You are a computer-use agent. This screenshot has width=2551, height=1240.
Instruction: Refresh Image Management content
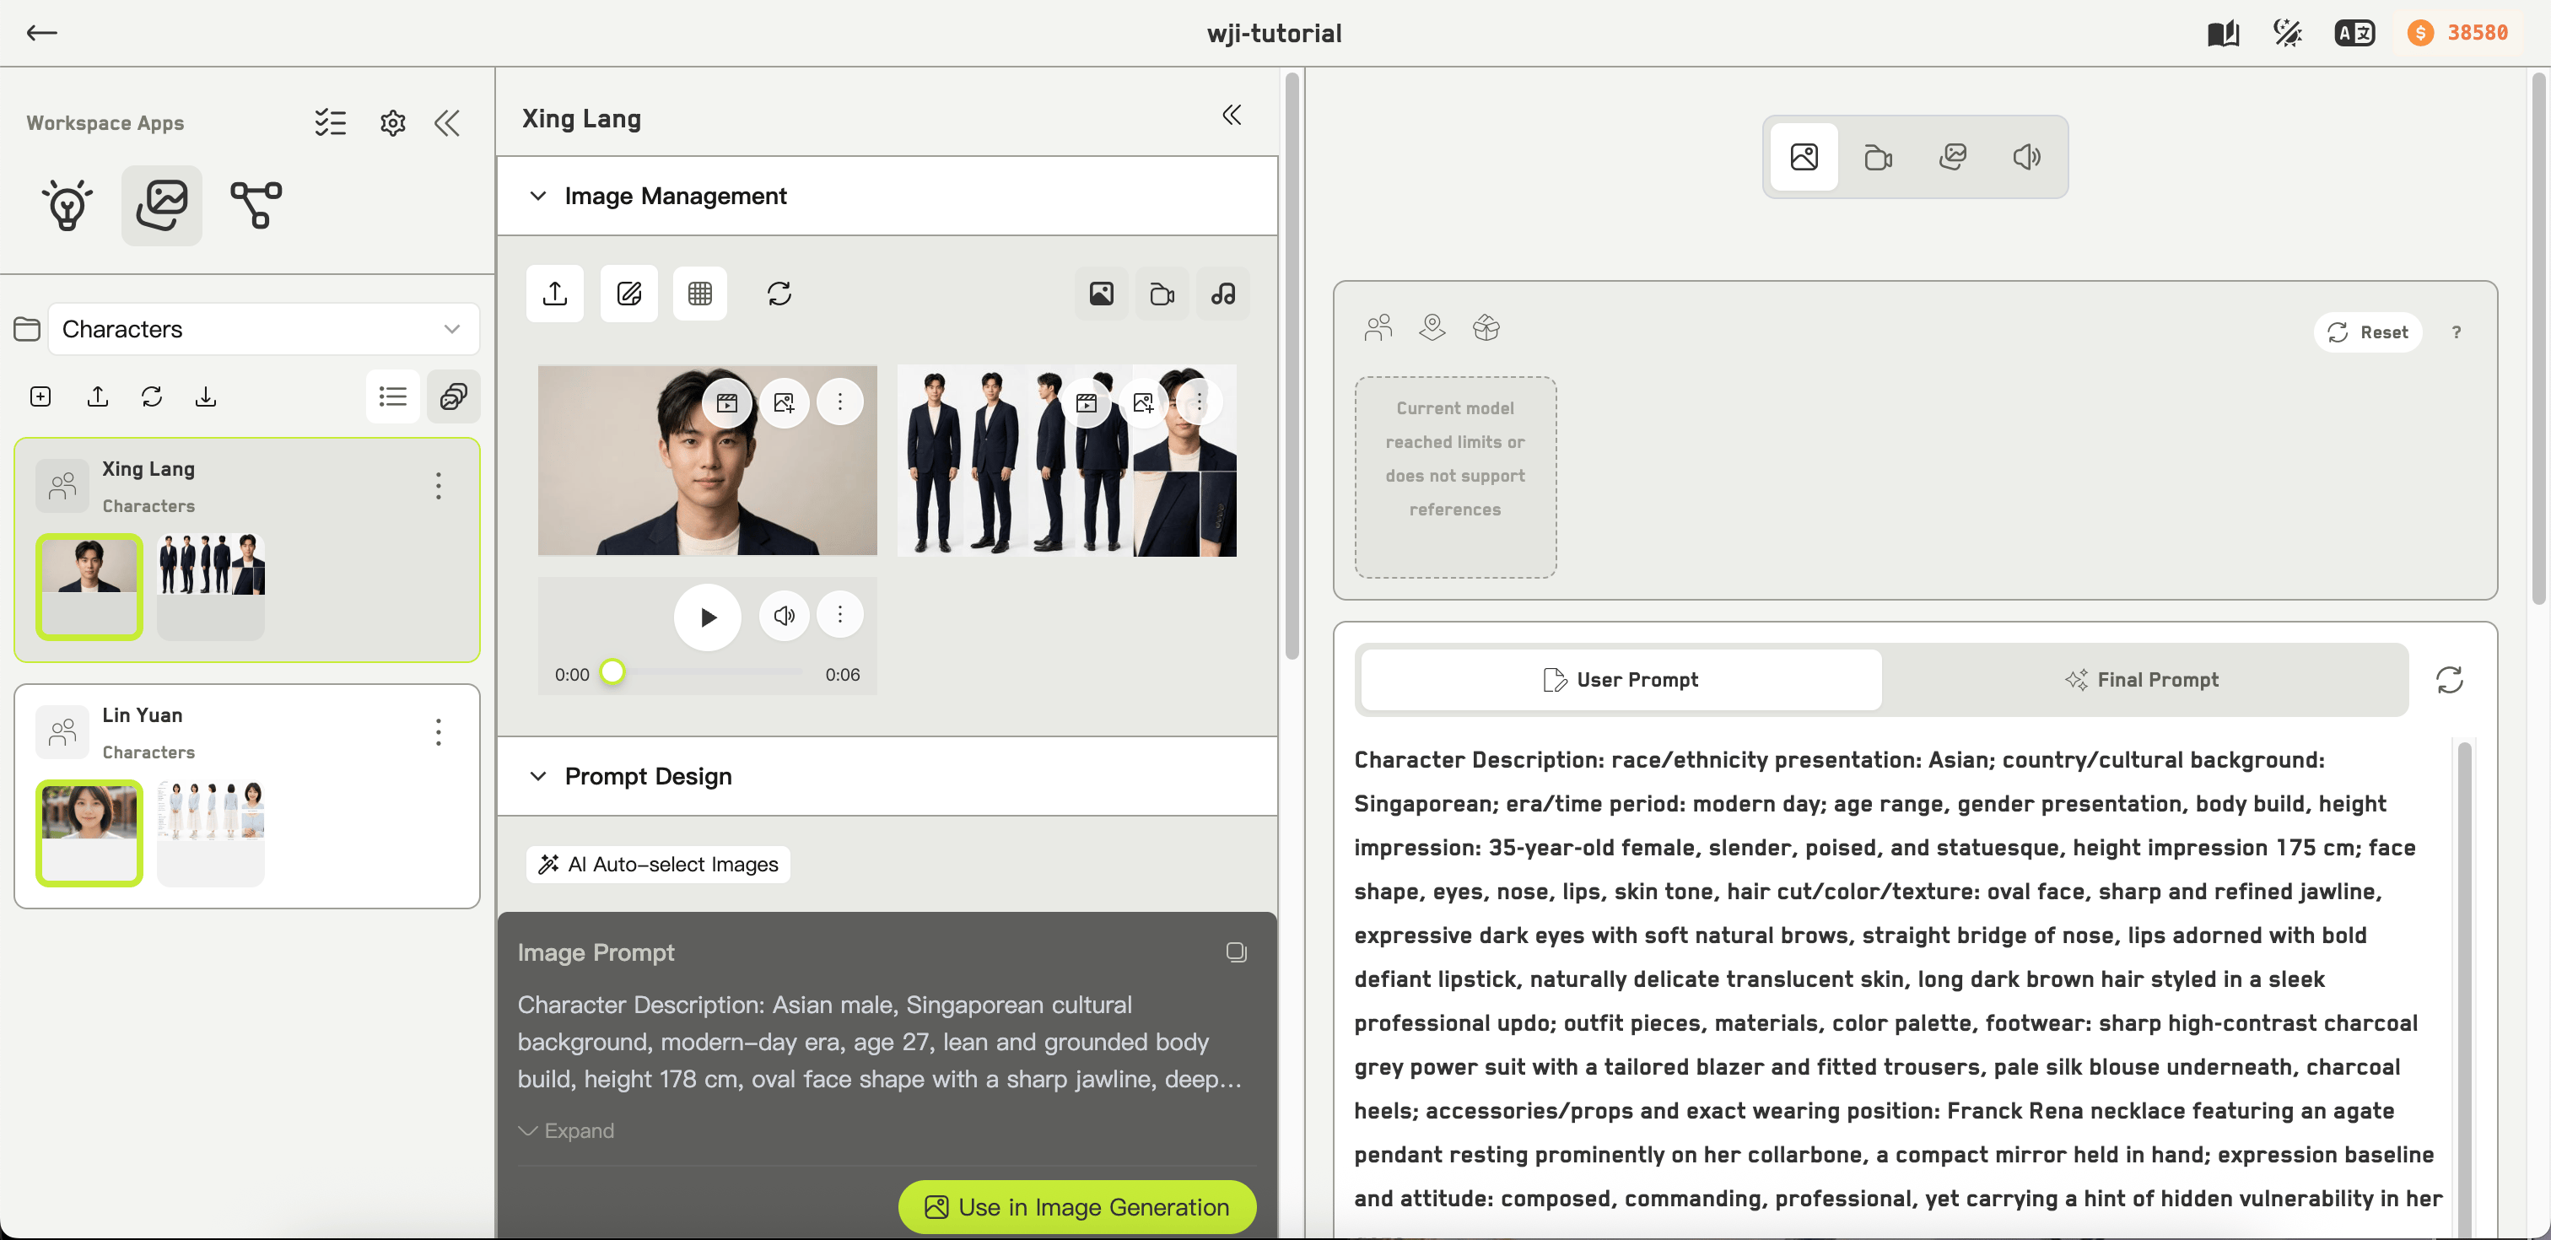779,294
